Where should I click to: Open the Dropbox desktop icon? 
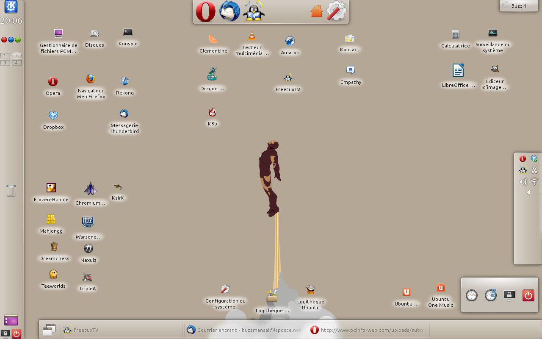tap(53, 115)
